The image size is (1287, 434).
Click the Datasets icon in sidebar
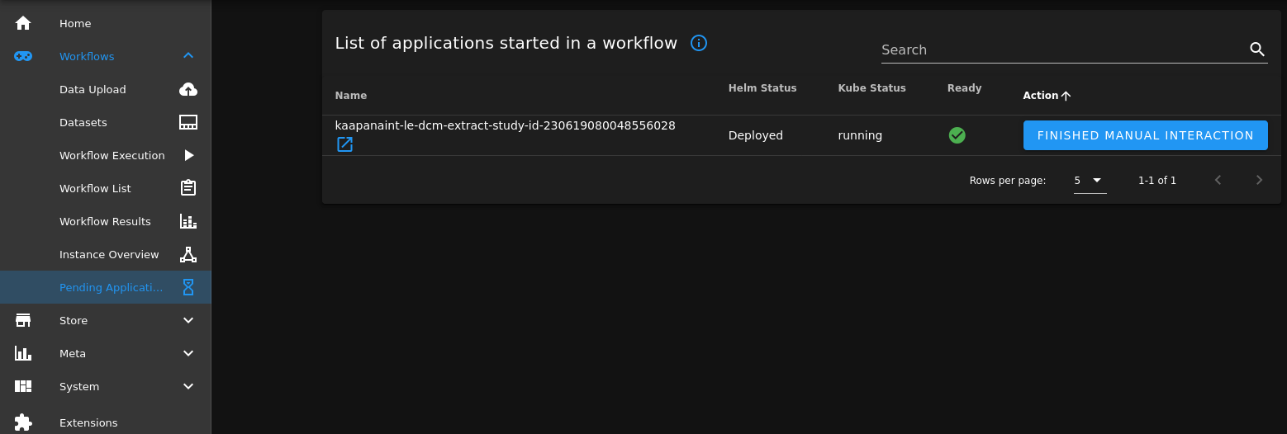[x=188, y=122]
